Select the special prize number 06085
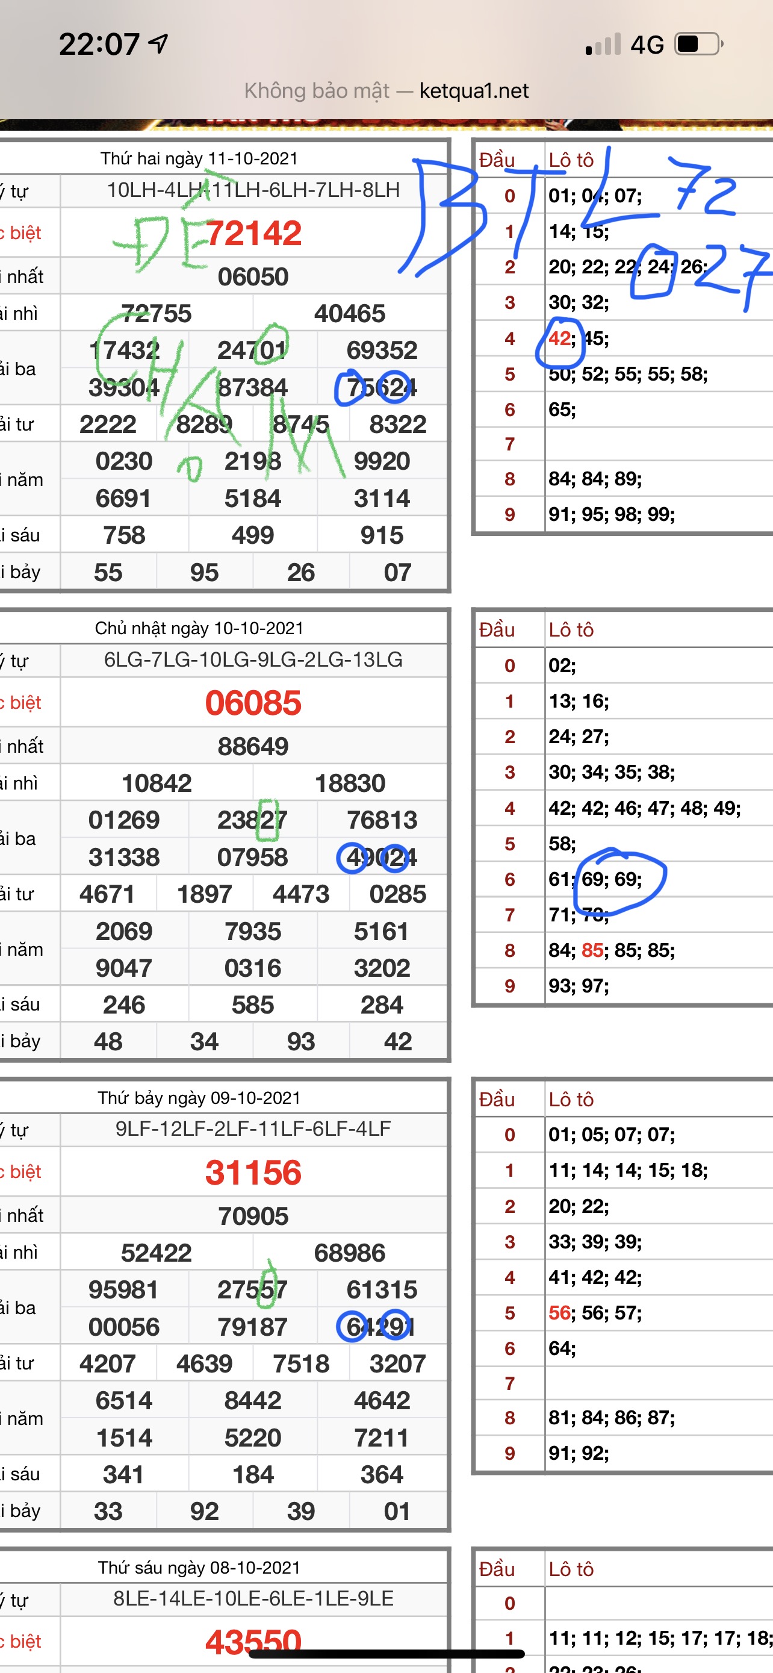This screenshot has height=1673, width=773. pyautogui.click(x=253, y=703)
